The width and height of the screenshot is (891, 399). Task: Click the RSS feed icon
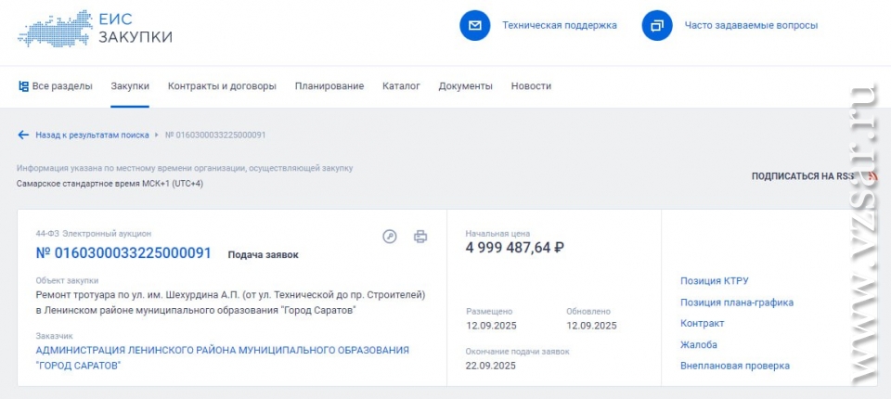click(872, 175)
